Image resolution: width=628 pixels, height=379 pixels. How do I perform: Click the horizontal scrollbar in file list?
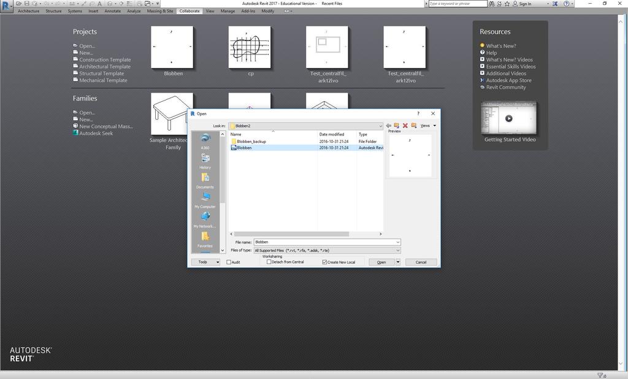[291, 234]
